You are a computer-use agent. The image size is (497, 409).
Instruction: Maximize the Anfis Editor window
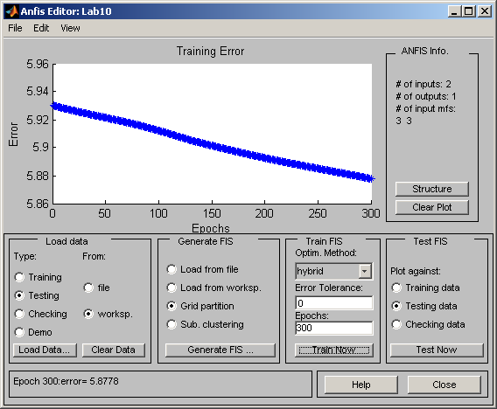(469, 11)
